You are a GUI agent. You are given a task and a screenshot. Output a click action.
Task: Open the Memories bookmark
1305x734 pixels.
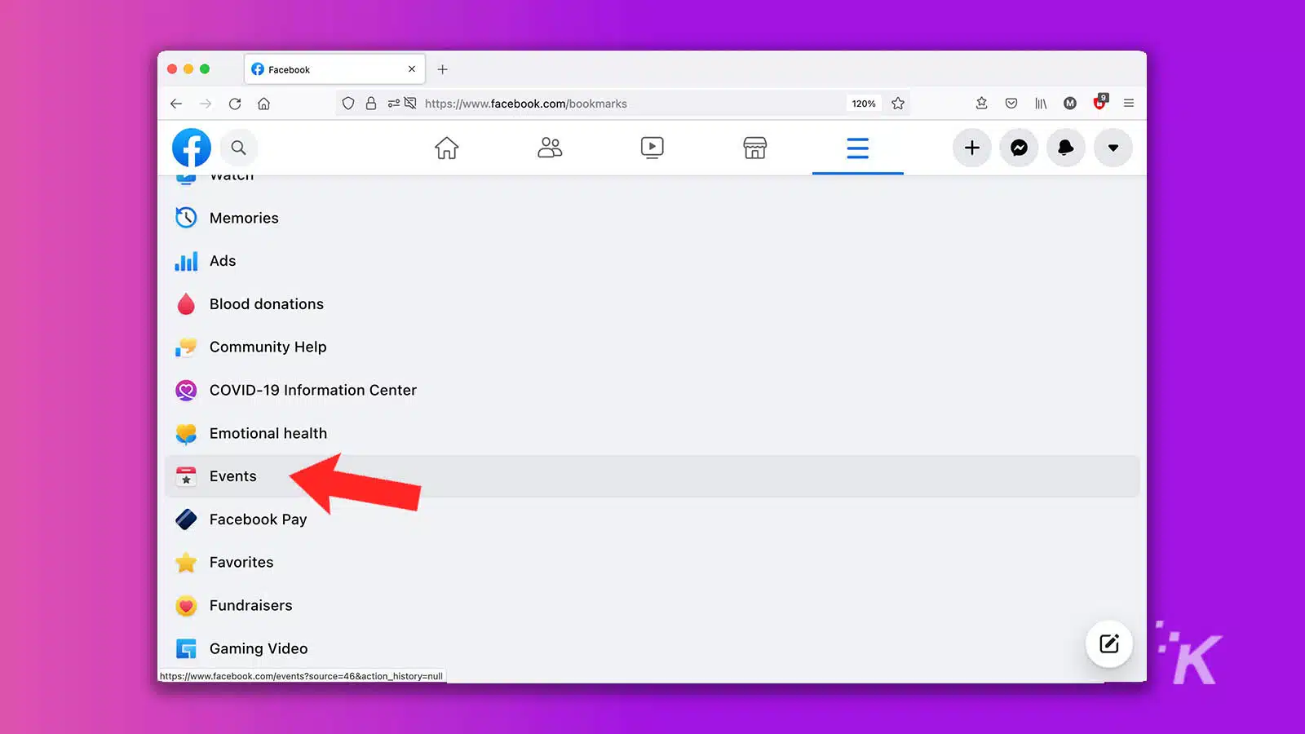244,218
